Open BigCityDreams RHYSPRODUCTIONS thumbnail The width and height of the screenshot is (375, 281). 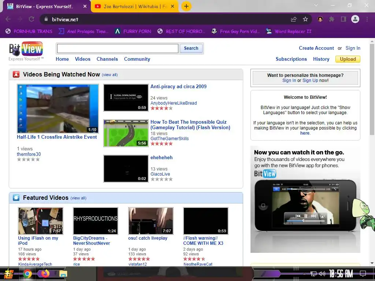(x=96, y=221)
